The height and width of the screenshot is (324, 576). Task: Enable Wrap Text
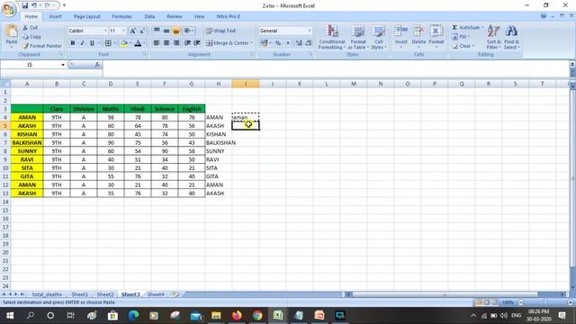220,31
